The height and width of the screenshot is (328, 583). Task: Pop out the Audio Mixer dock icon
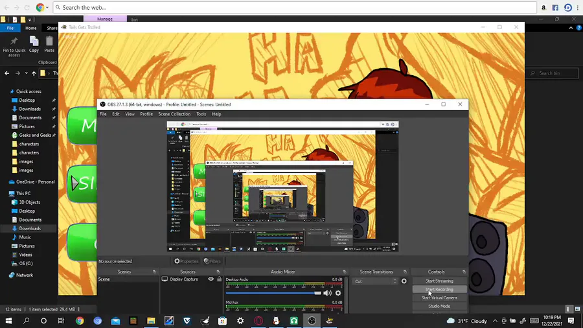pyautogui.click(x=345, y=272)
